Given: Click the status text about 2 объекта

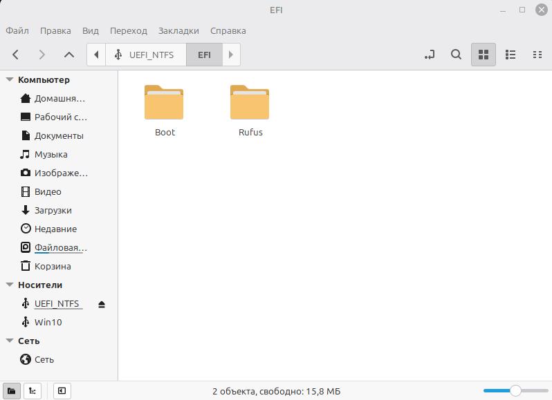Looking at the screenshot, I should click(x=277, y=391).
